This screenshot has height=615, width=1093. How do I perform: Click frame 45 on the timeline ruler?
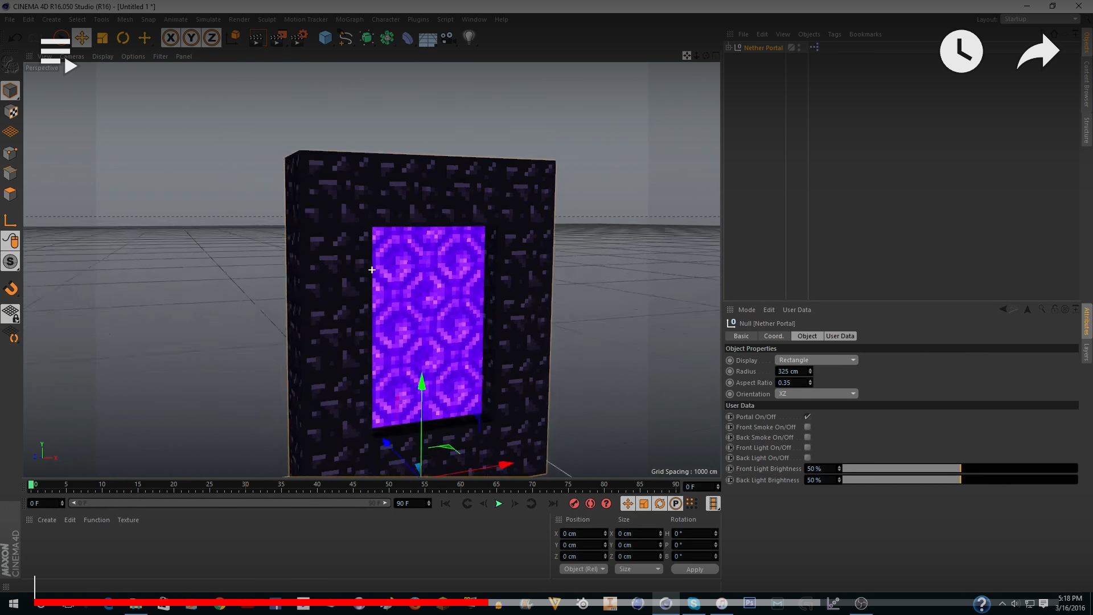(353, 485)
